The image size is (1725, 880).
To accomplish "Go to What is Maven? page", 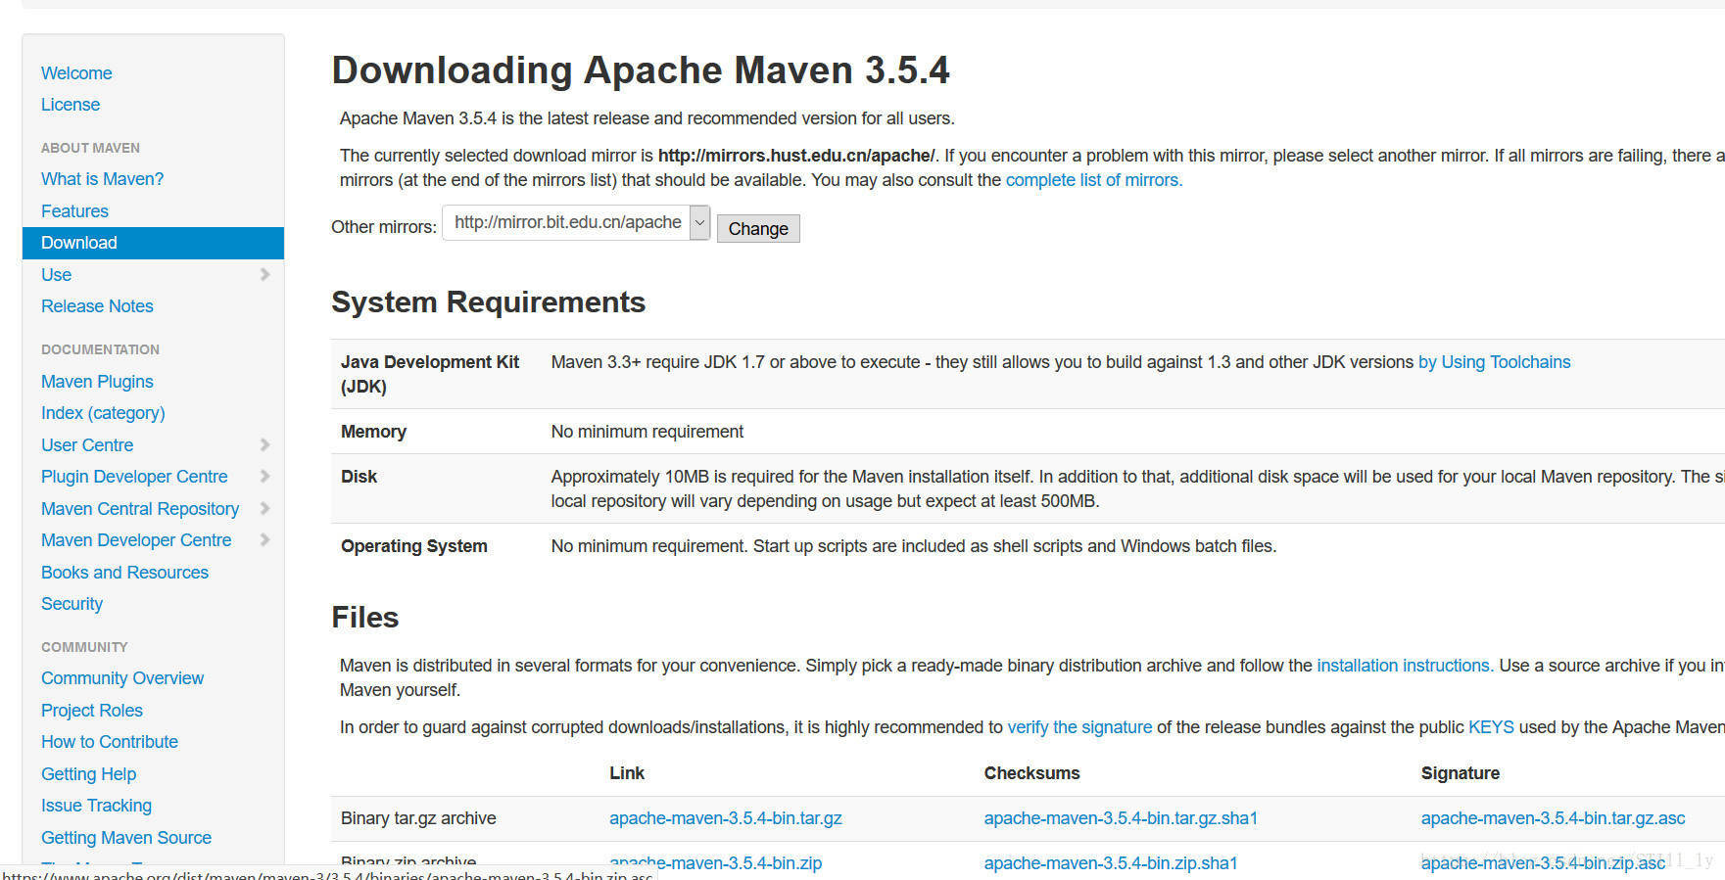I will pyautogui.click(x=102, y=179).
